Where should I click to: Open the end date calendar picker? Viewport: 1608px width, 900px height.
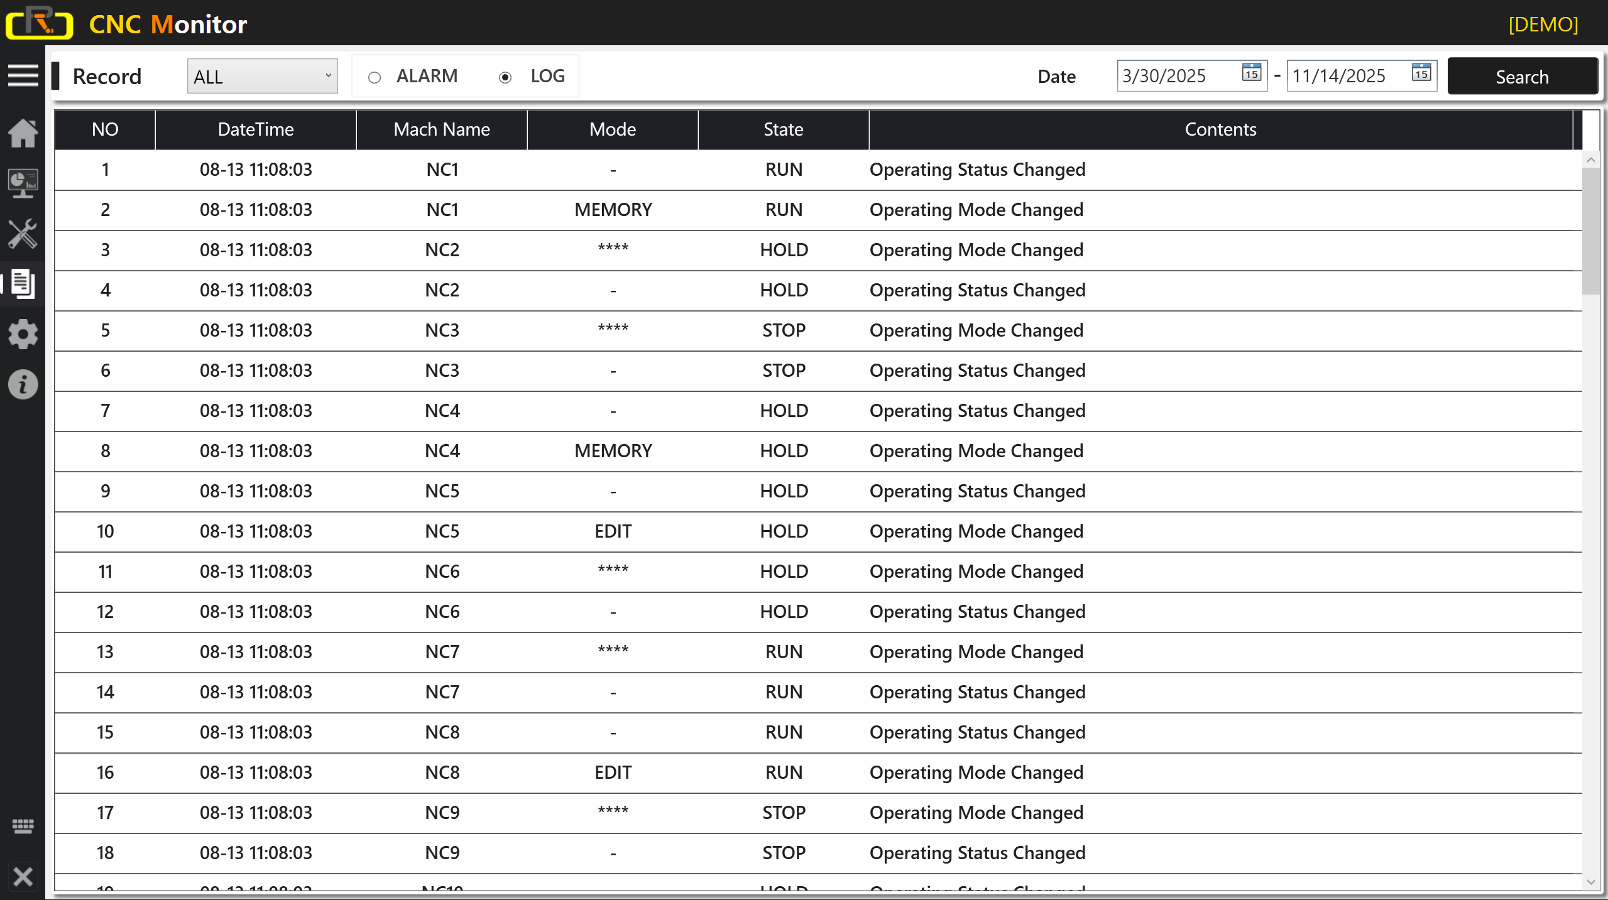coord(1421,73)
